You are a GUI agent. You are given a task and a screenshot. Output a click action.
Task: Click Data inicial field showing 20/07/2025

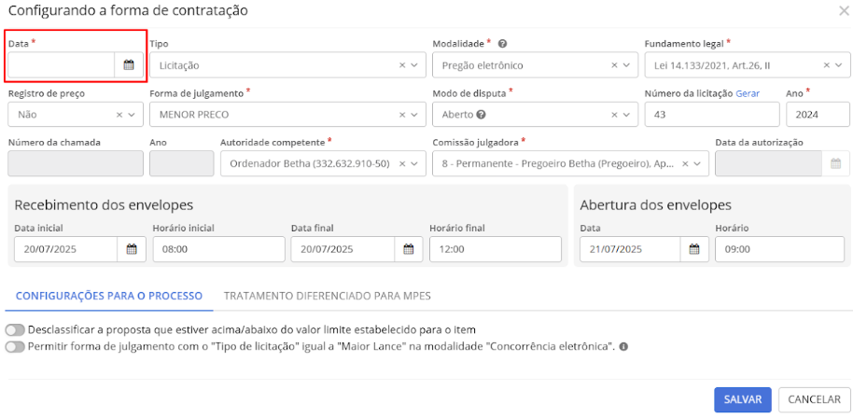pyautogui.click(x=66, y=249)
